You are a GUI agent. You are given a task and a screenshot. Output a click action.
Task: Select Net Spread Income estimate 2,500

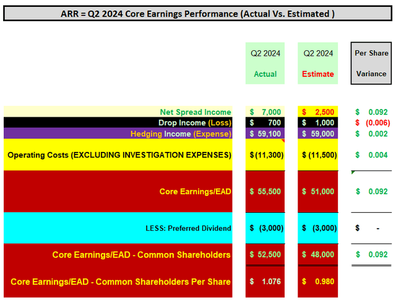click(x=317, y=112)
